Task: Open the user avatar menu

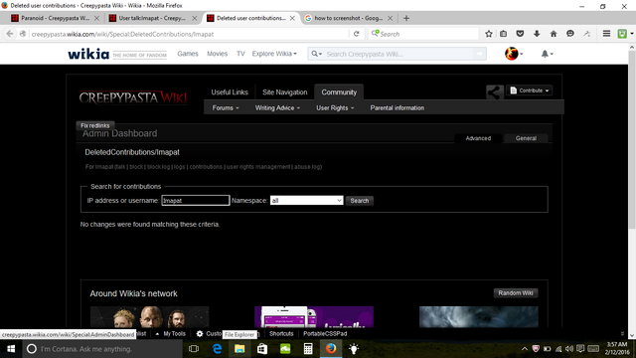Action: pyautogui.click(x=514, y=54)
